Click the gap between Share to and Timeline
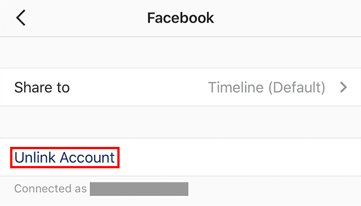This screenshot has width=361, height=206. [x=139, y=87]
